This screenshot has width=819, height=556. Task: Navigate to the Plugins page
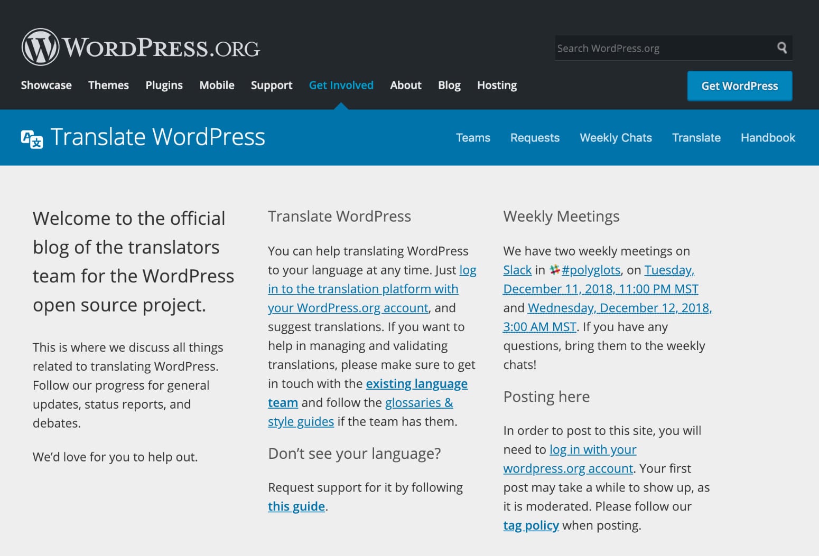point(164,85)
